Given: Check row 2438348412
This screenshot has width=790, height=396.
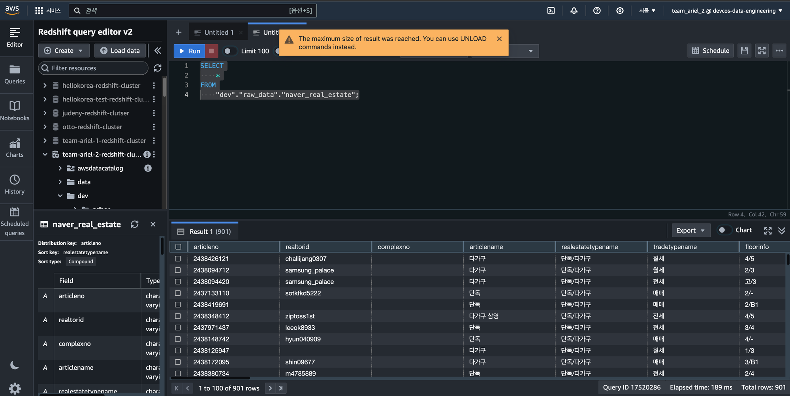Looking at the screenshot, I should [x=178, y=316].
